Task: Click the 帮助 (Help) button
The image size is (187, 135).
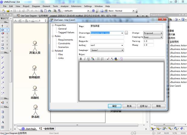Action: (x=159, y=106)
